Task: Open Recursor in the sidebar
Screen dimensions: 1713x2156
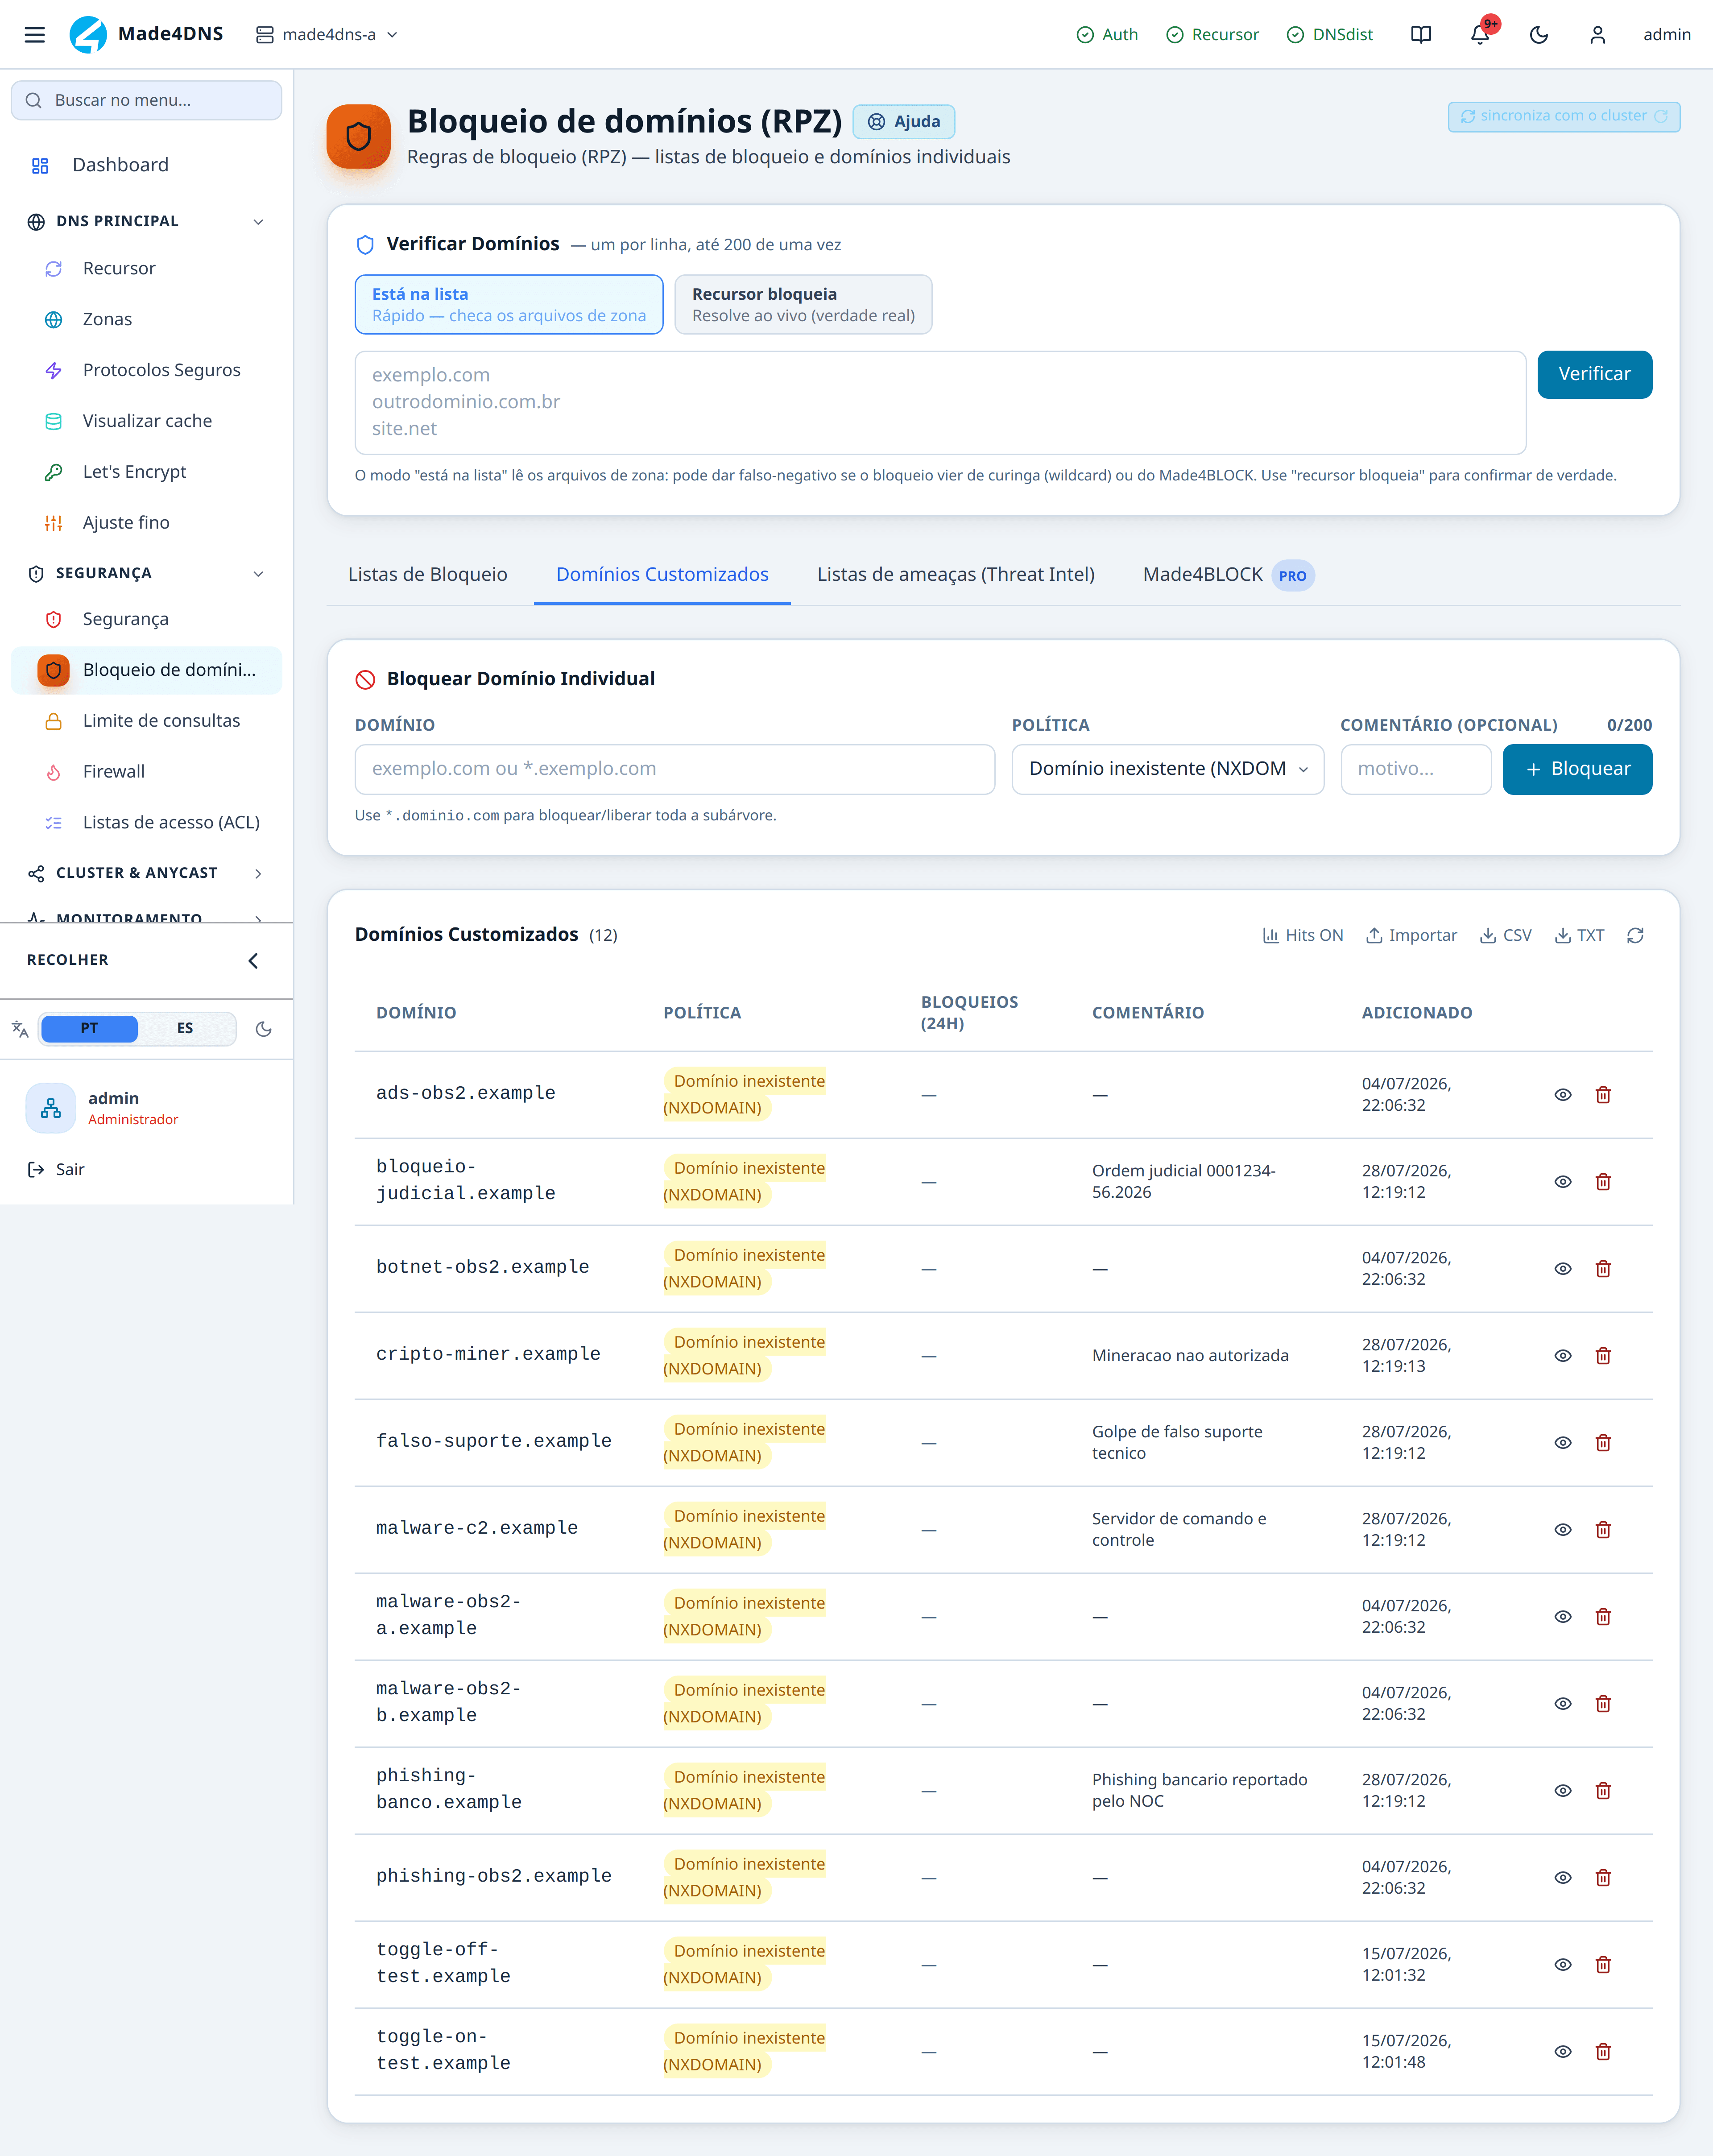Action: click(x=146, y=268)
